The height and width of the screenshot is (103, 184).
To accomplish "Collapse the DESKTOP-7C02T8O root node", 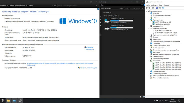I will (147, 11).
